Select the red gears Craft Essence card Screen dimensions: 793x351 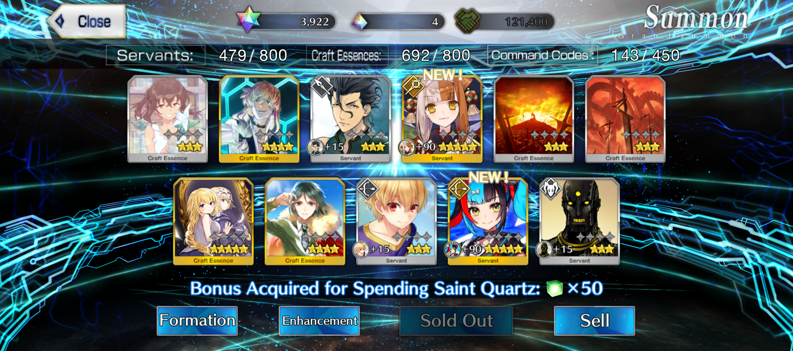pos(625,119)
